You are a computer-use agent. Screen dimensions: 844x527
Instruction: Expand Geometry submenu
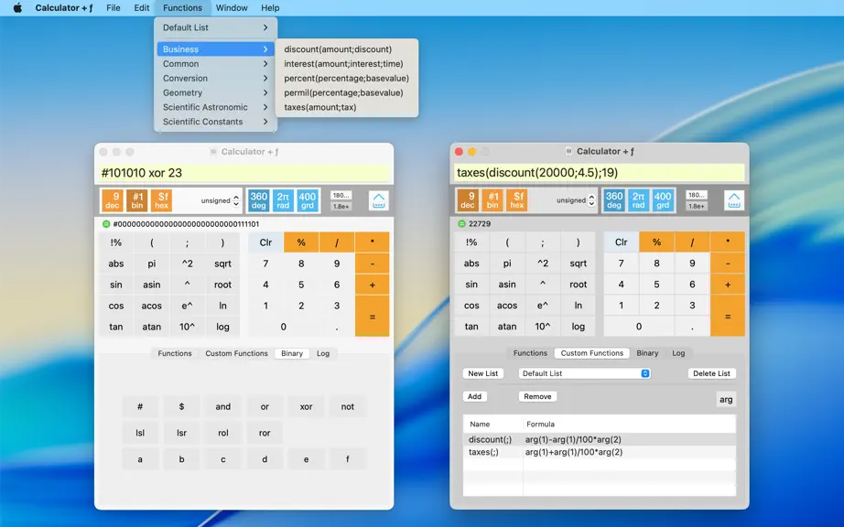tap(215, 92)
